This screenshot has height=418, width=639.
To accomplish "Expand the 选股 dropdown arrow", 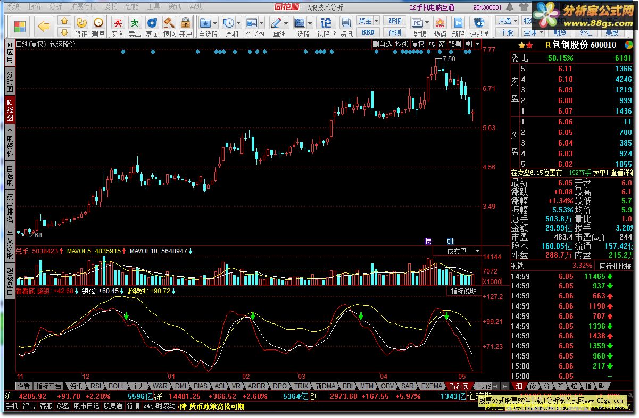I will coord(310,23).
